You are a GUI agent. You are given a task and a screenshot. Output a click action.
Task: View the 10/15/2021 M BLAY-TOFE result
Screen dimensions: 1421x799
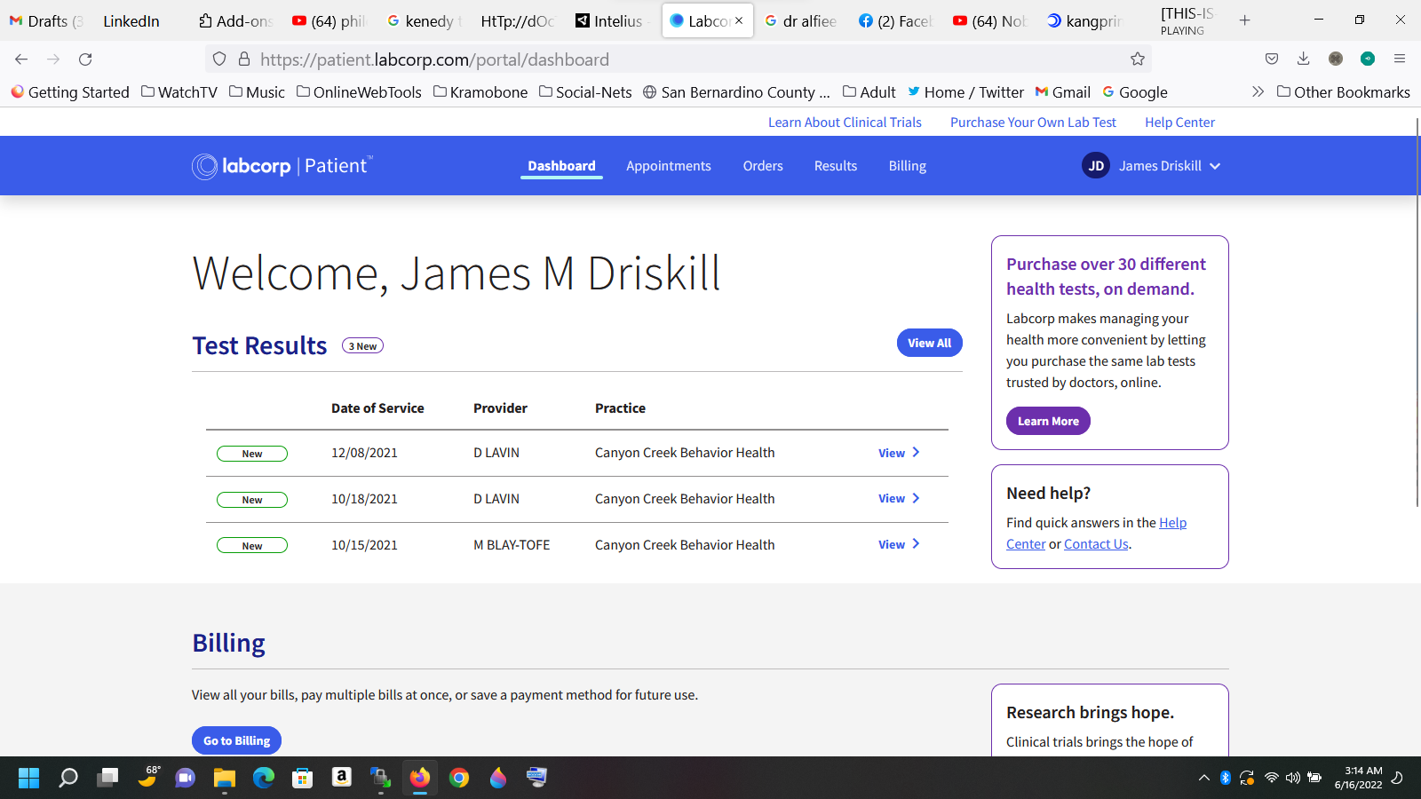[899, 545]
